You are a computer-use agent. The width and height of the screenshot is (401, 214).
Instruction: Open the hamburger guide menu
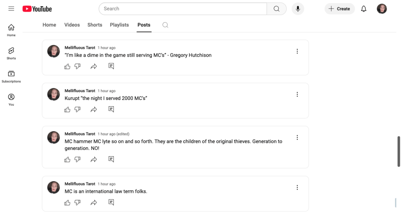click(11, 9)
